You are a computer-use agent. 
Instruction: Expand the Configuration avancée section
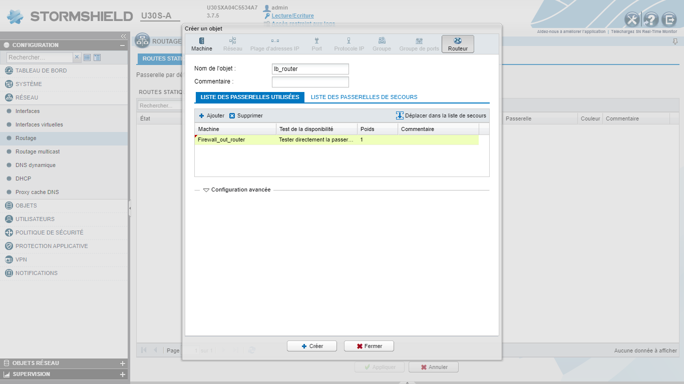tap(237, 190)
